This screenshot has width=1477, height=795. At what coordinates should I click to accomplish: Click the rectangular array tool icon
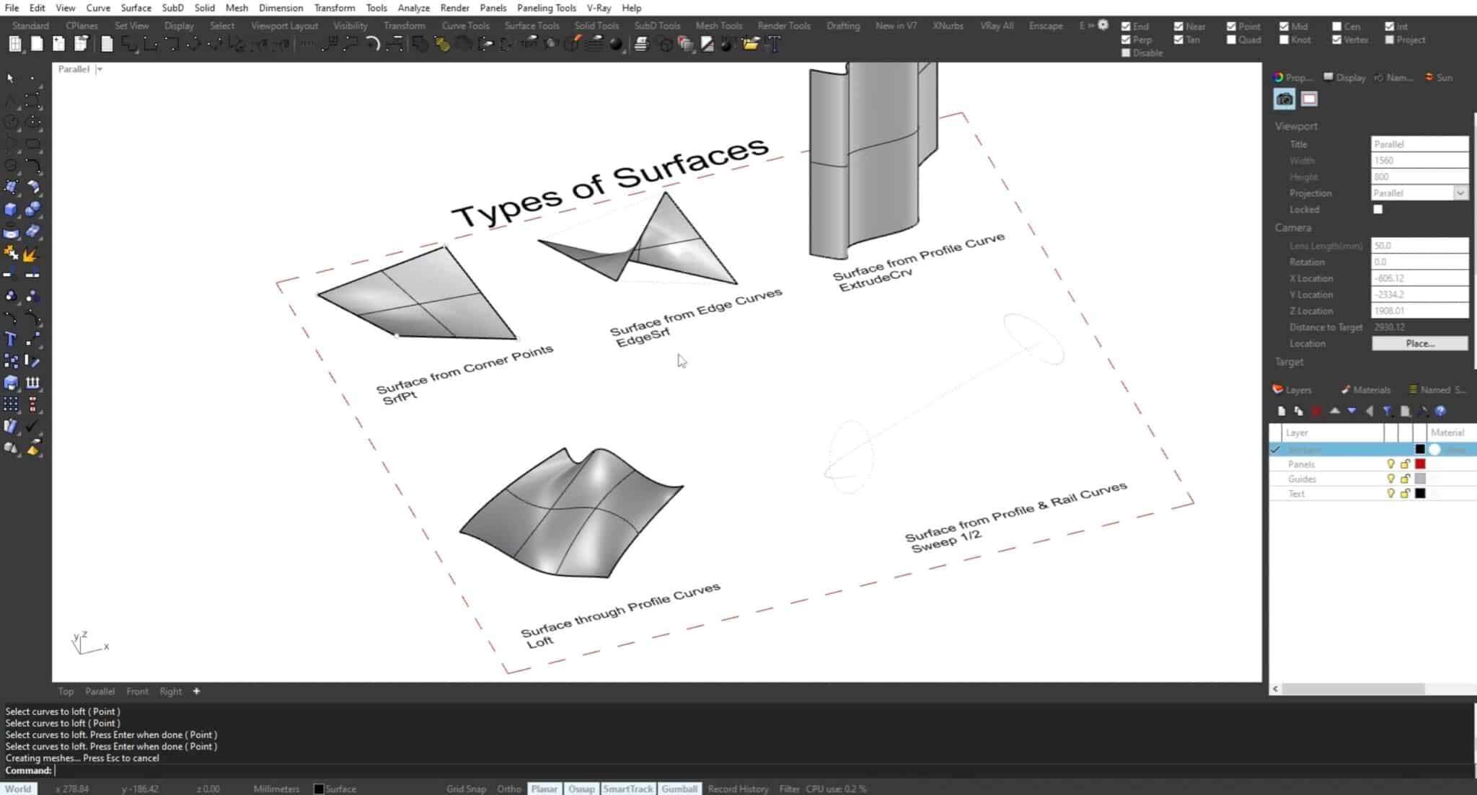pos(11,404)
